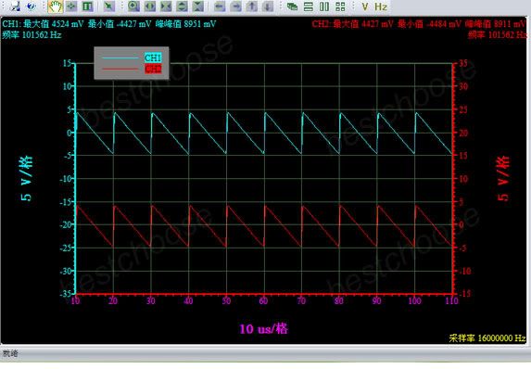Image resolution: width=531 pixels, height=369 pixels.
Task: Click the move right arrow icon
Action: click(x=235, y=6)
